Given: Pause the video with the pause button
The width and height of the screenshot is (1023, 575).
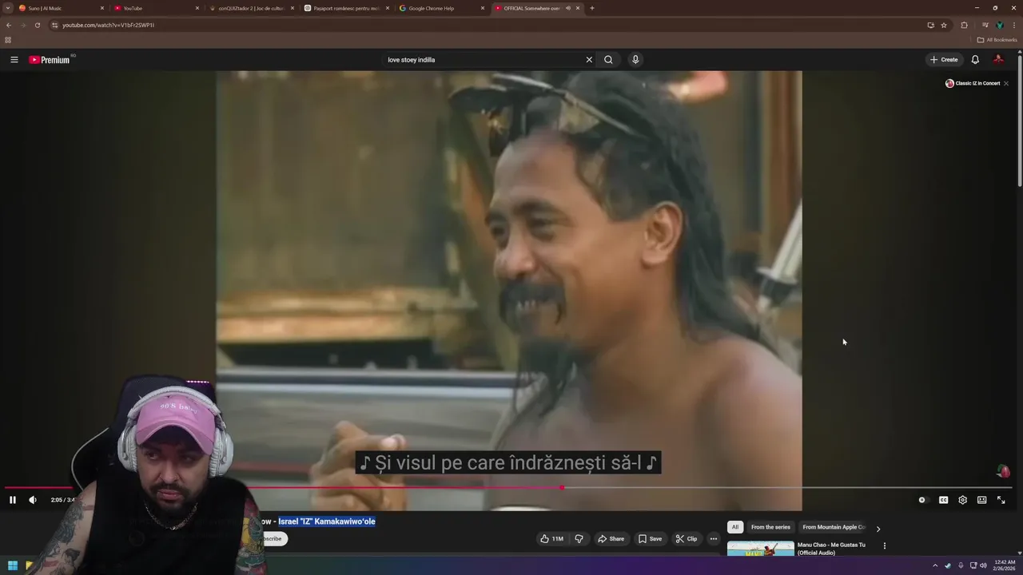Looking at the screenshot, I should 13,500.
